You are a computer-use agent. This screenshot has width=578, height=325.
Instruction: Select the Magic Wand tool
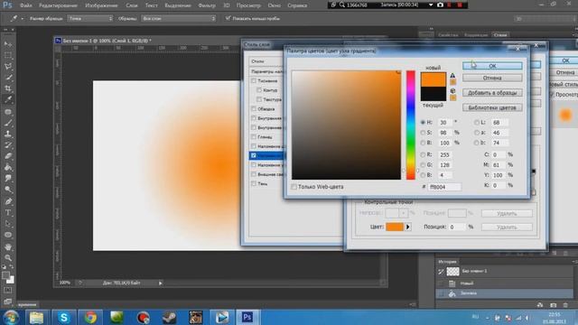click(x=8, y=78)
